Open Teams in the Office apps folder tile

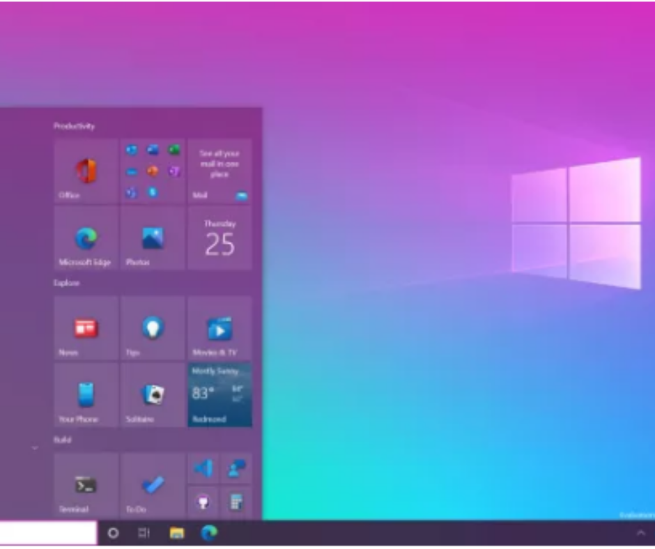132,192
